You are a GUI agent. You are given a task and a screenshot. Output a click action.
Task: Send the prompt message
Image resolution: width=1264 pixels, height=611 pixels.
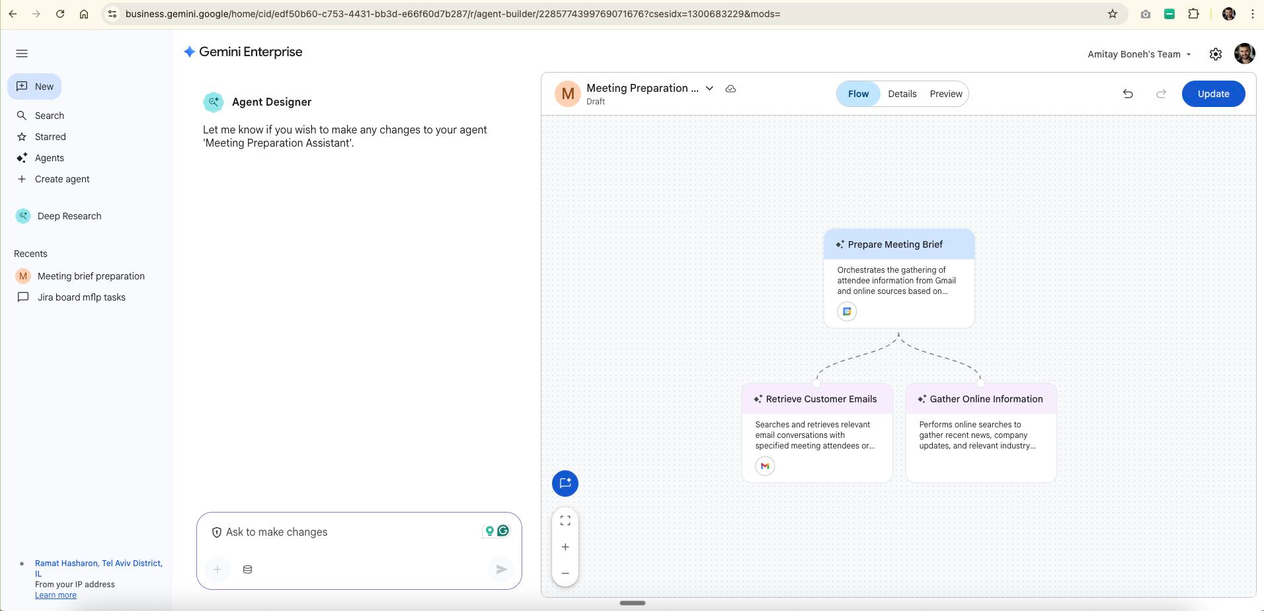pyautogui.click(x=501, y=569)
